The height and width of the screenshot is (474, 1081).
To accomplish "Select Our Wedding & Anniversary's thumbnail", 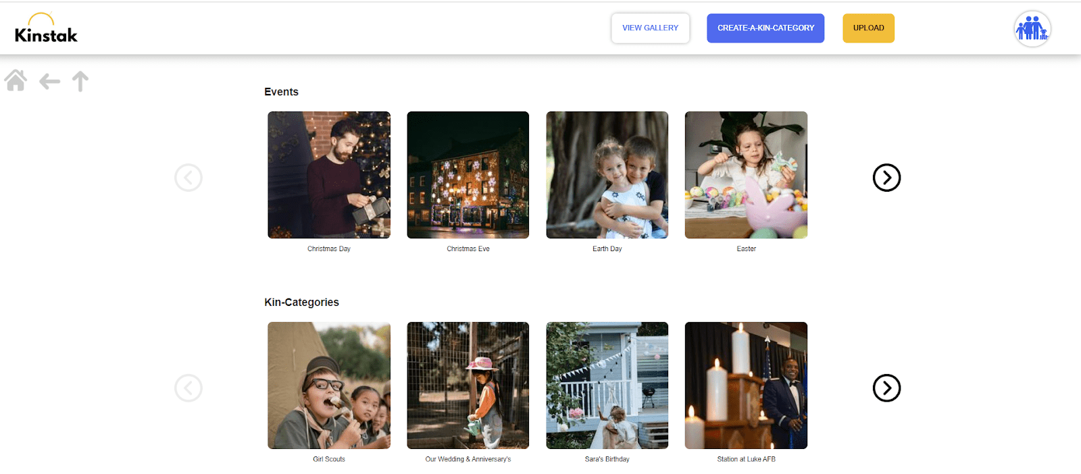I will pyautogui.click(x=468, y=385).
